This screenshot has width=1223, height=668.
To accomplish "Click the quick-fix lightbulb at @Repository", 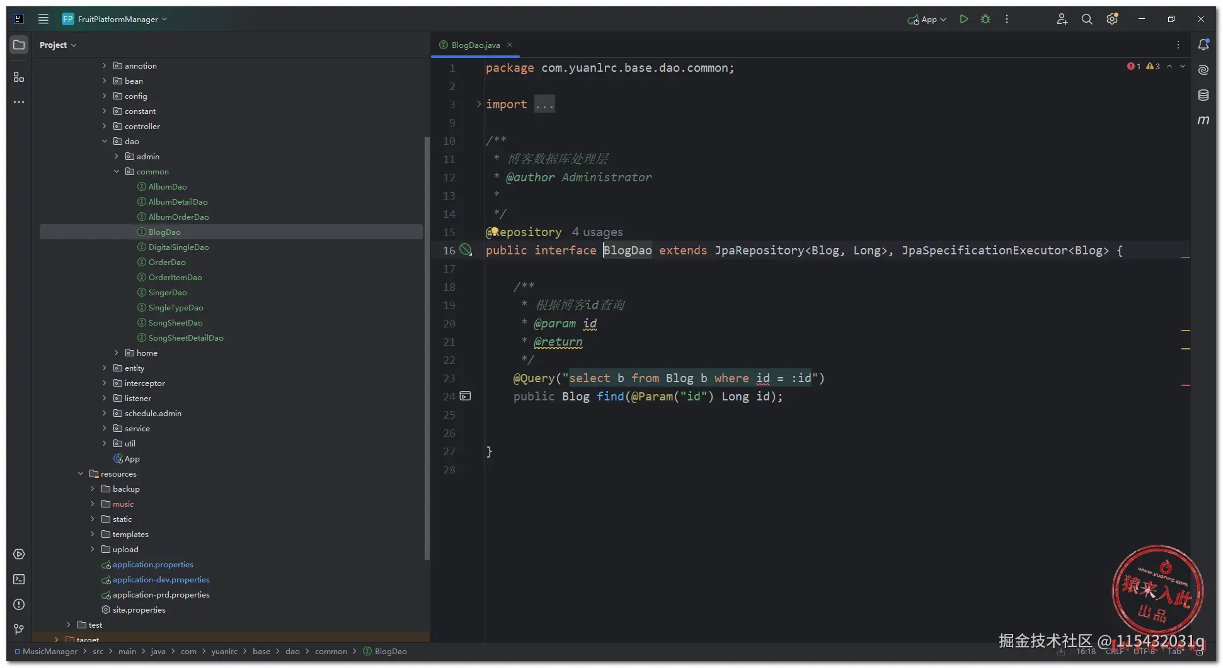I will click(x=495, y=231).
